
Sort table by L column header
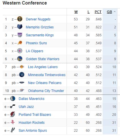[x=88, y=12]
